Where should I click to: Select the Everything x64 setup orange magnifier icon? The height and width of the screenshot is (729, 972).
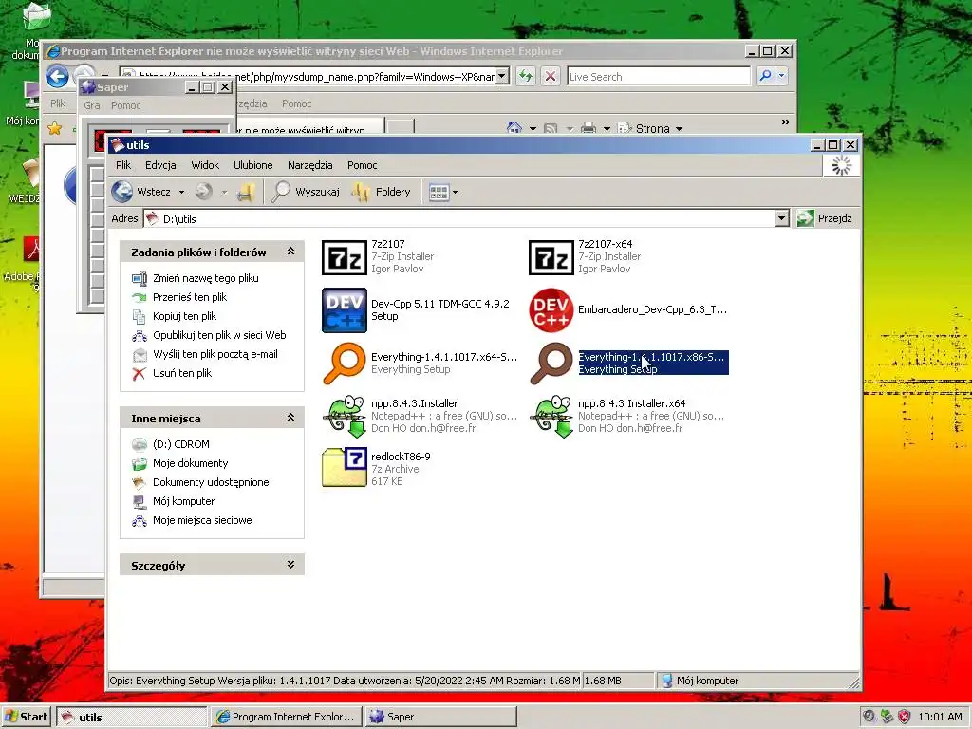click(344, 364)
